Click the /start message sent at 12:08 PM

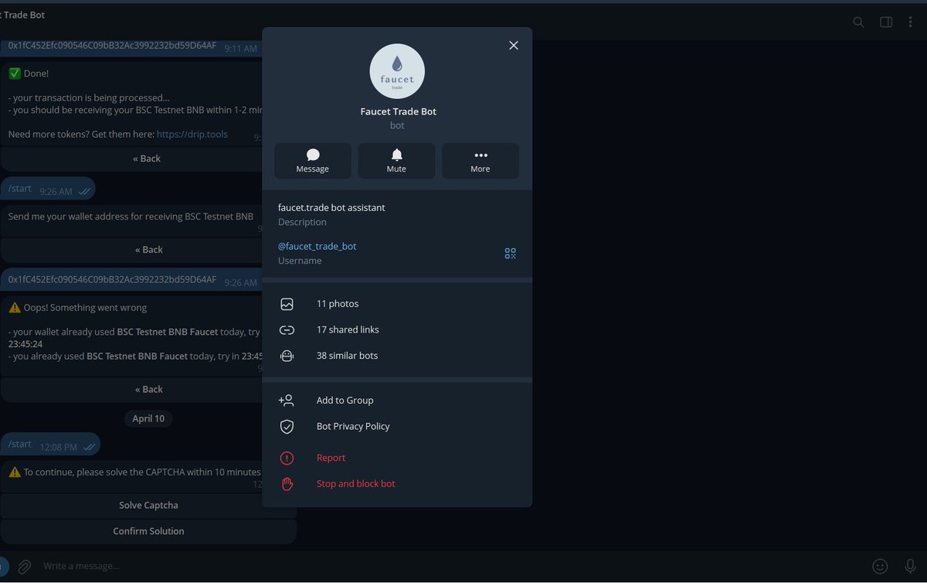coord(49,445)
